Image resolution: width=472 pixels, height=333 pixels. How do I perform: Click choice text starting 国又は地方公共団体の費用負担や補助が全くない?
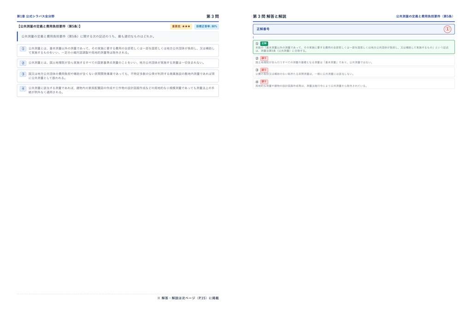coord(122,76)
